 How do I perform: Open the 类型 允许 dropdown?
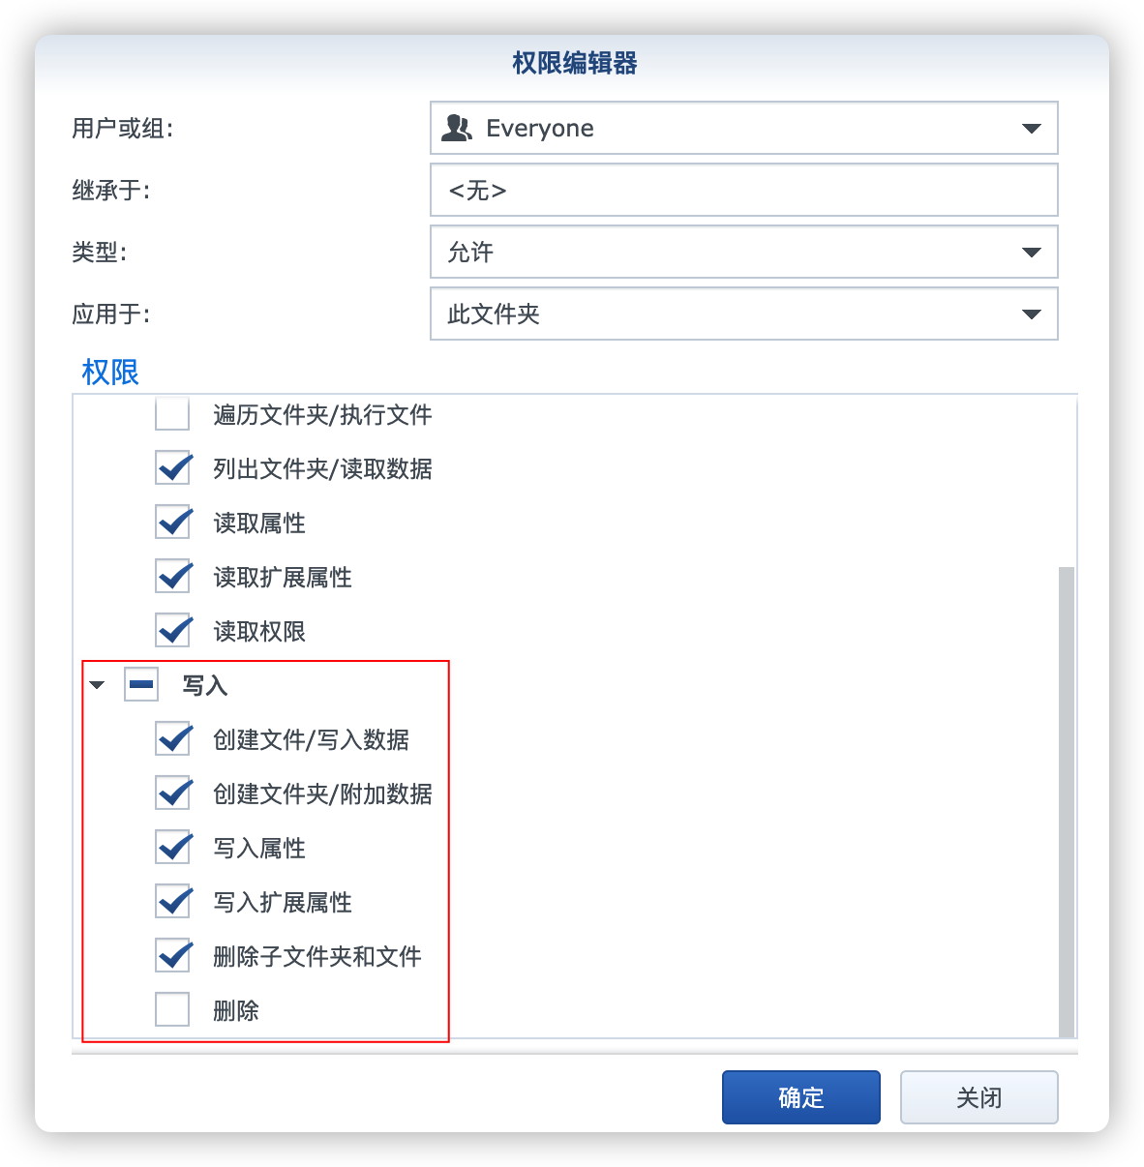coord(743,252)
